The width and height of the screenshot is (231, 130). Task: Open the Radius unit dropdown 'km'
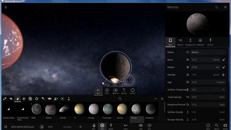218,67
